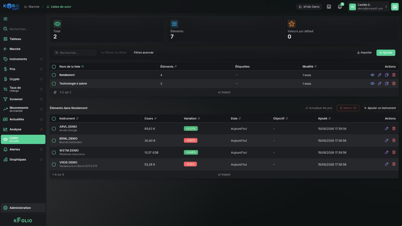Viewport: 402px width, 226px height.
Task: Remove VRDB.DEMO using its trash icon
Action: click(x=394, y=164)
